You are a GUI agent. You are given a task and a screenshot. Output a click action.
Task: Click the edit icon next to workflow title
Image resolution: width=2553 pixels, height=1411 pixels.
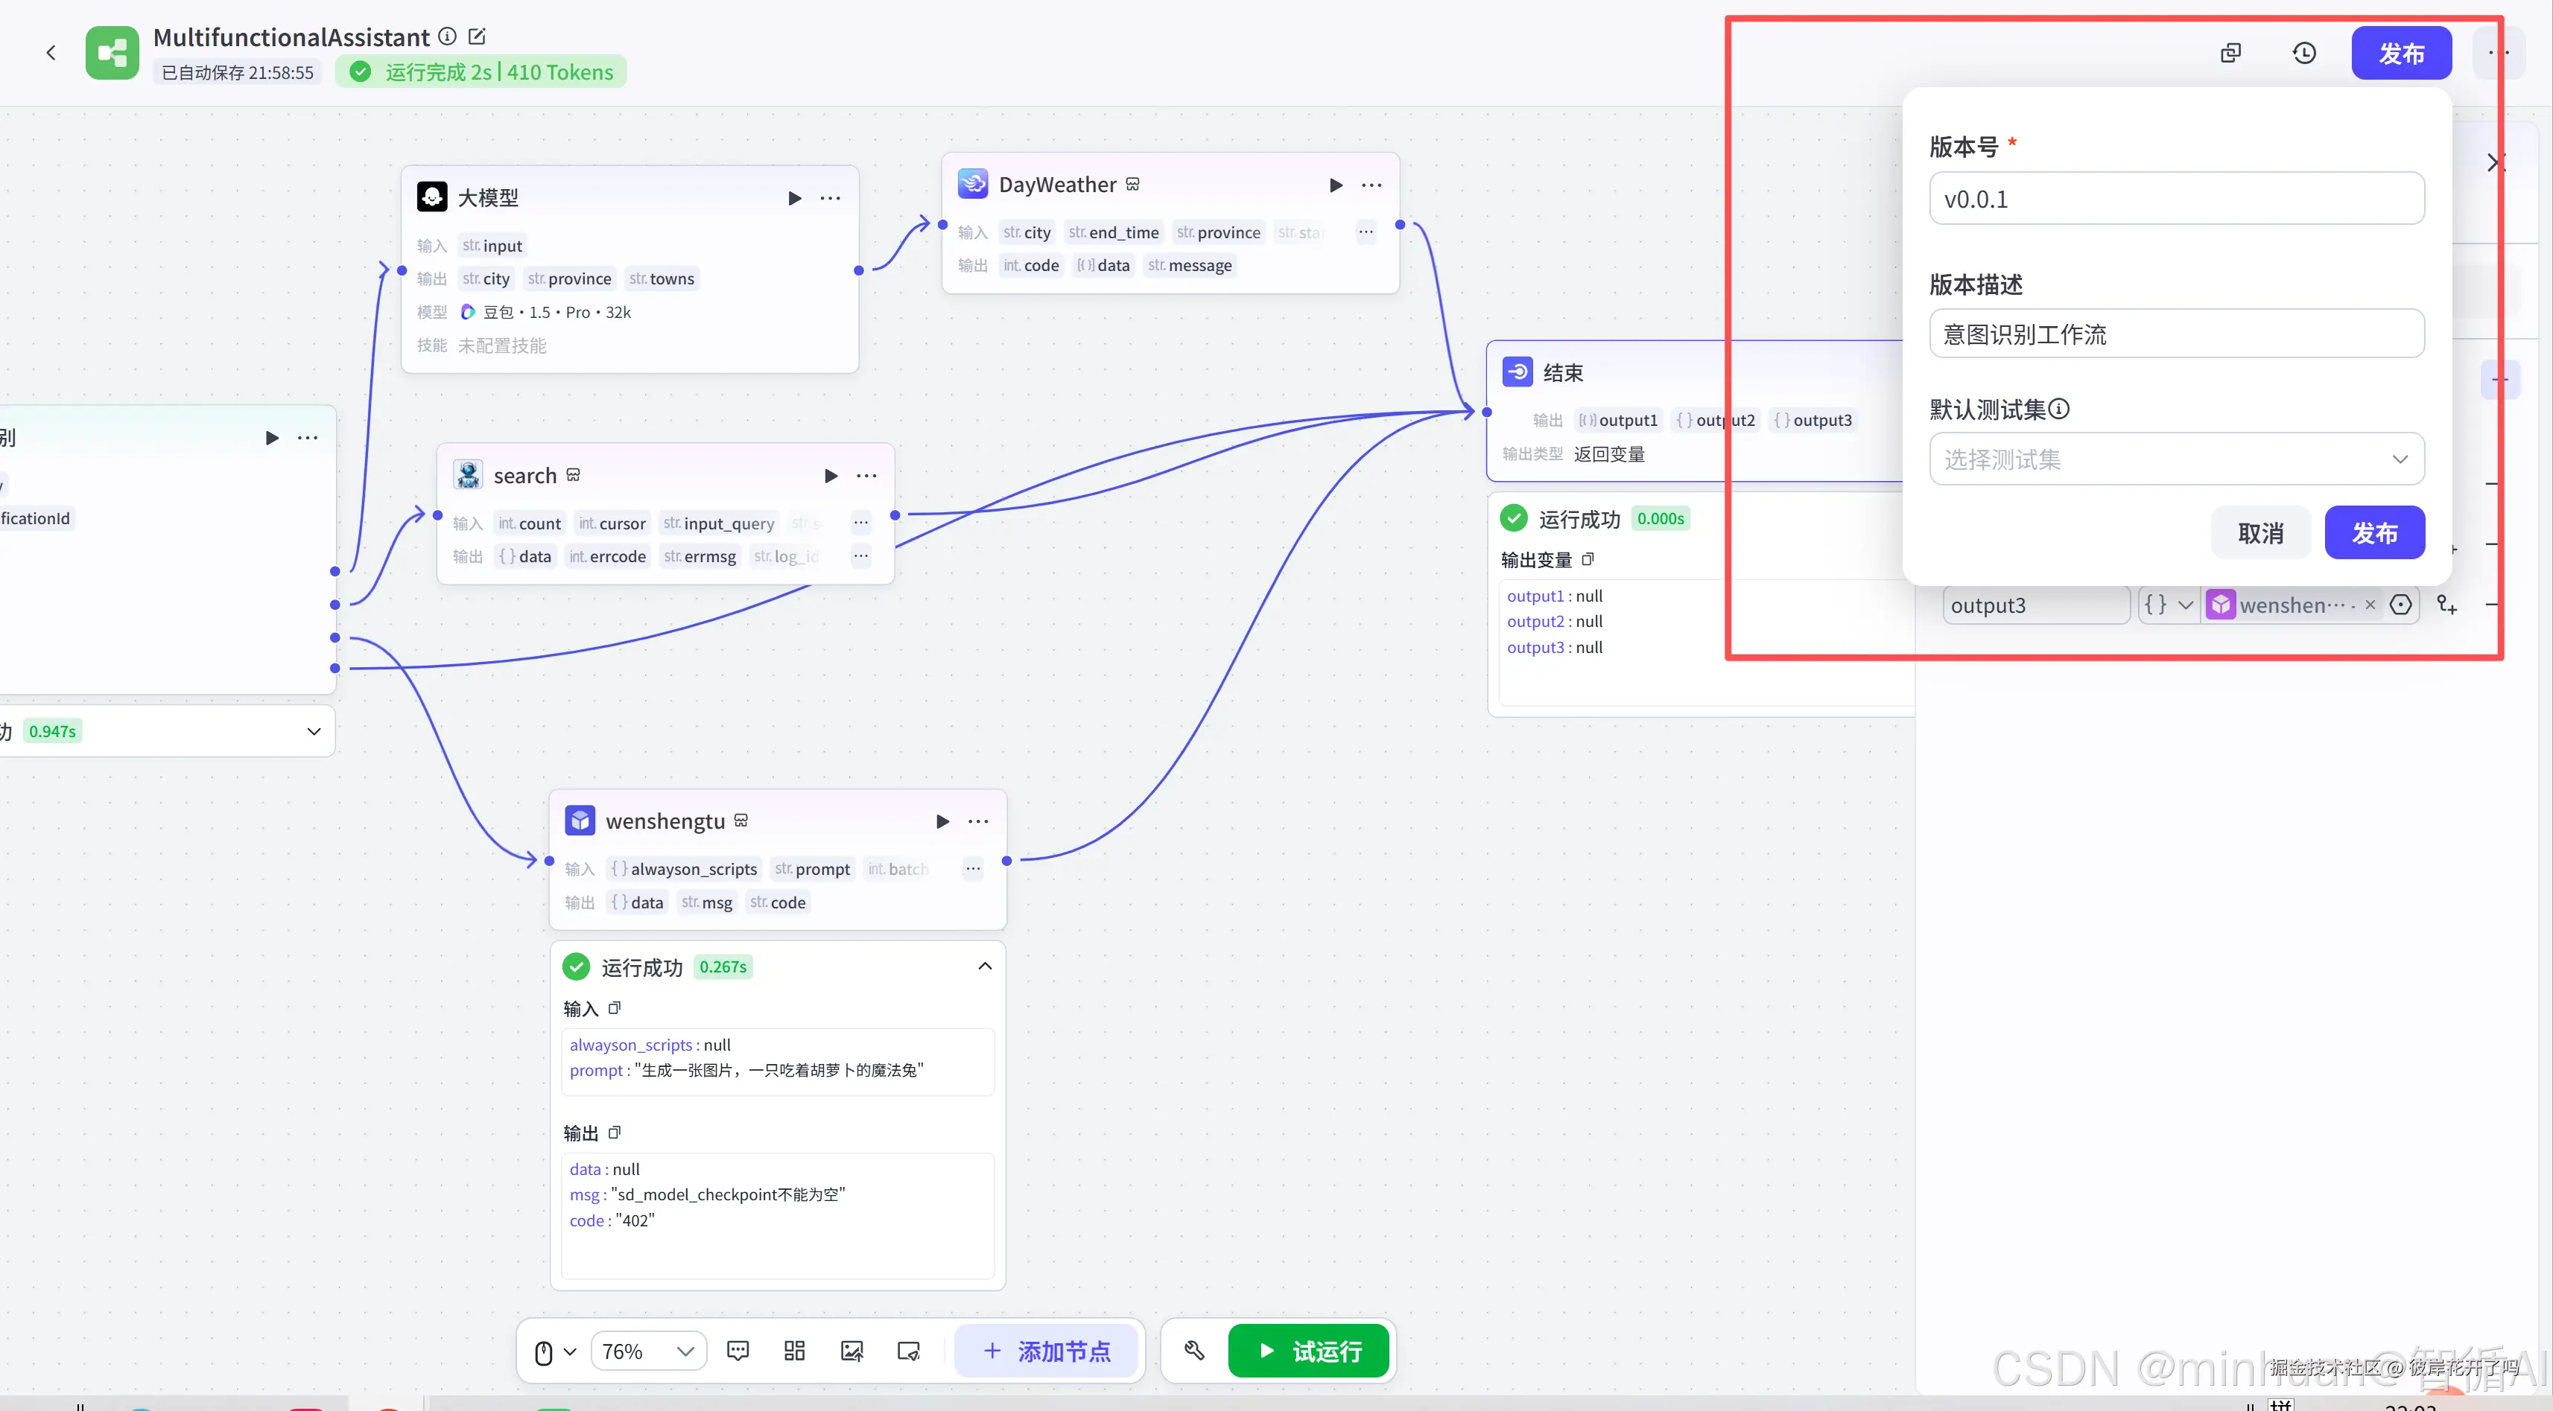click(477, 36)
